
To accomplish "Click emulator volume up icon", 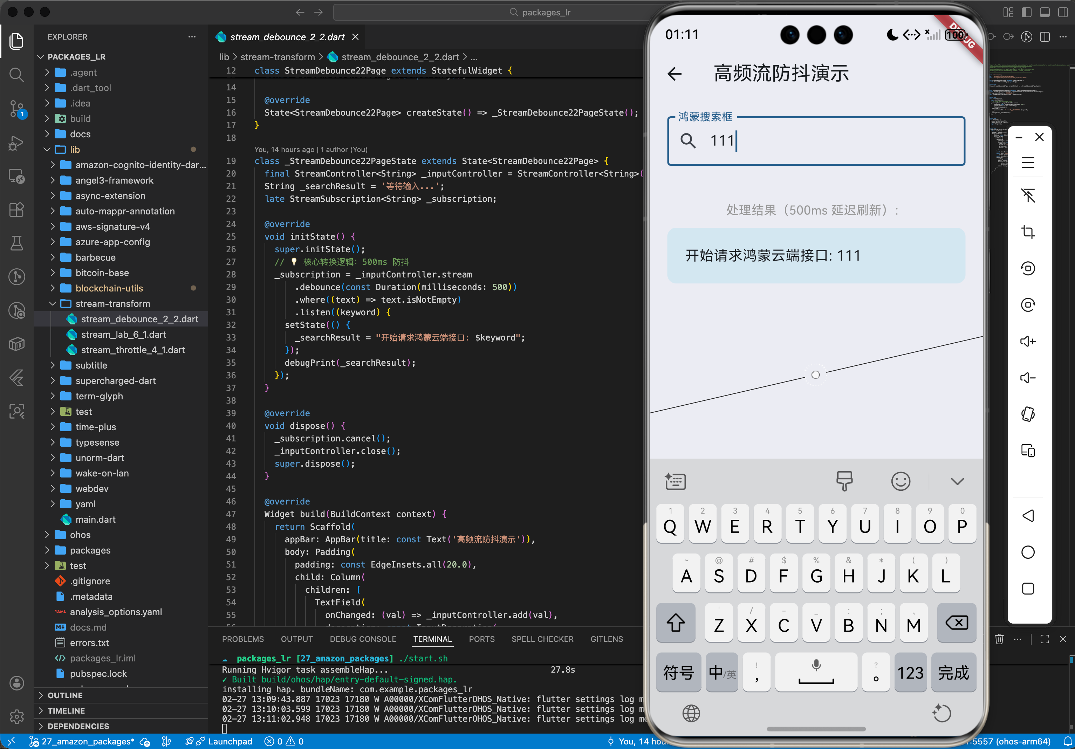I will [x=1028, y=341].
